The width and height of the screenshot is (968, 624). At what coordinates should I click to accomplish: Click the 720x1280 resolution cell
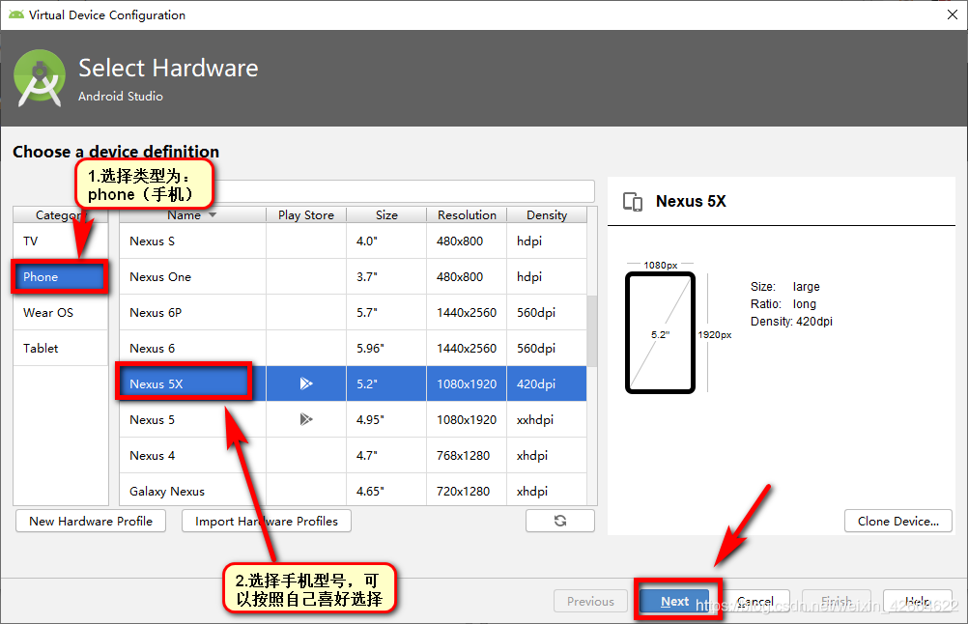pos(466,490)
